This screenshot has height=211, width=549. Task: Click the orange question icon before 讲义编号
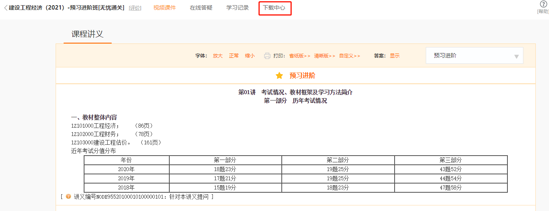click(68, 197)
